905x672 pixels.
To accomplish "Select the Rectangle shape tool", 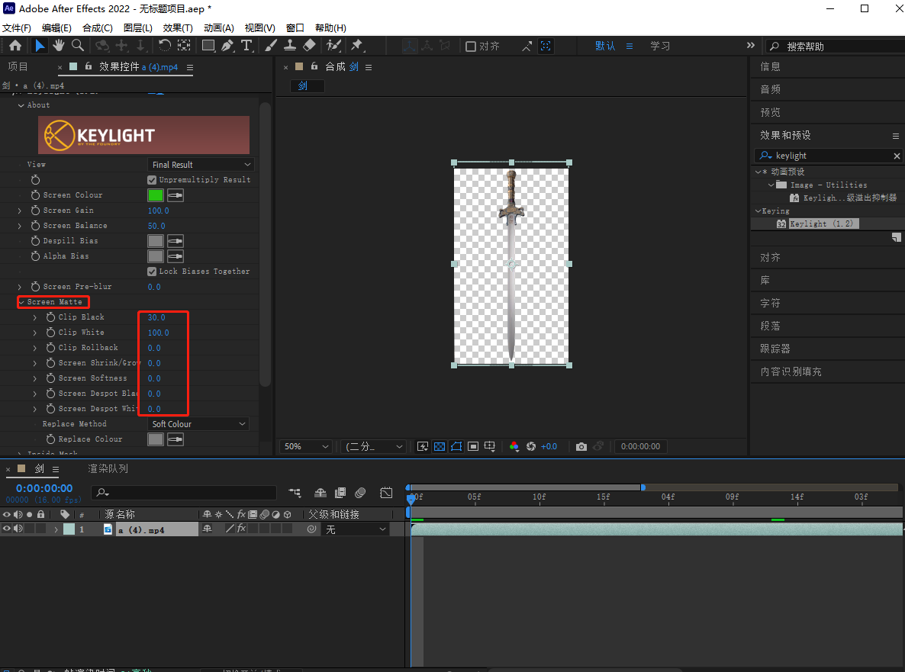I will [208, 46].
